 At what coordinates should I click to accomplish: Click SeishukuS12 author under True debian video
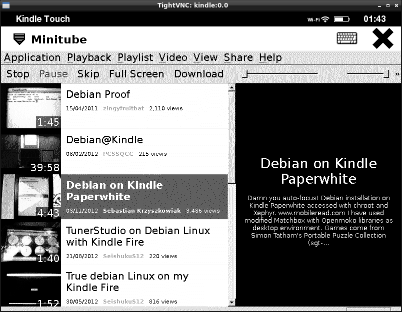123,302
